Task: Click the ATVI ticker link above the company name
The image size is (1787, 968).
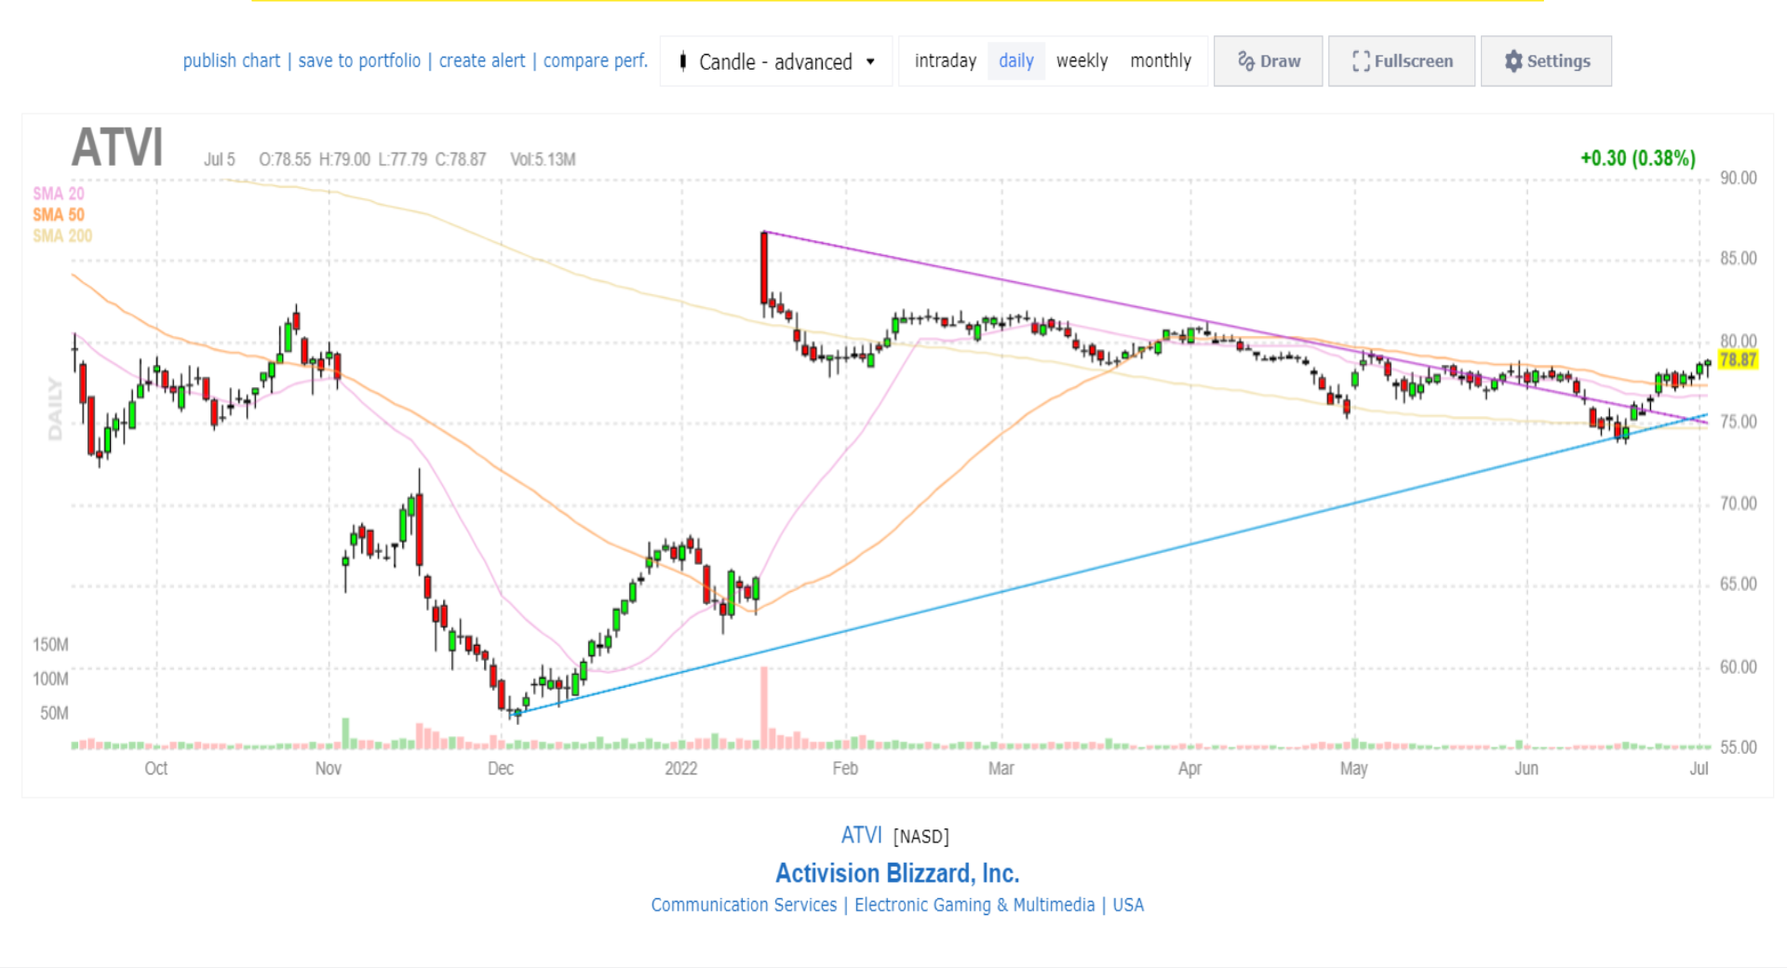Action: click(861, 835)
